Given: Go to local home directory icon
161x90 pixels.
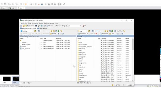Looking at the screenshot, I should click(56, 31).
